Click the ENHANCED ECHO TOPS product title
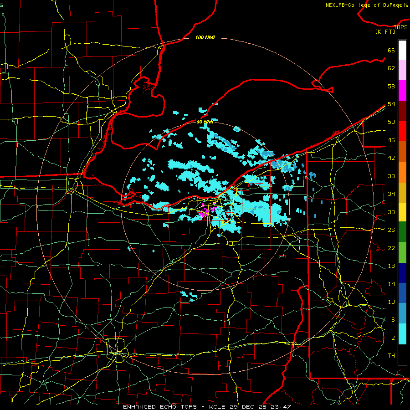 pyautogui.click(x=160, y=407)
